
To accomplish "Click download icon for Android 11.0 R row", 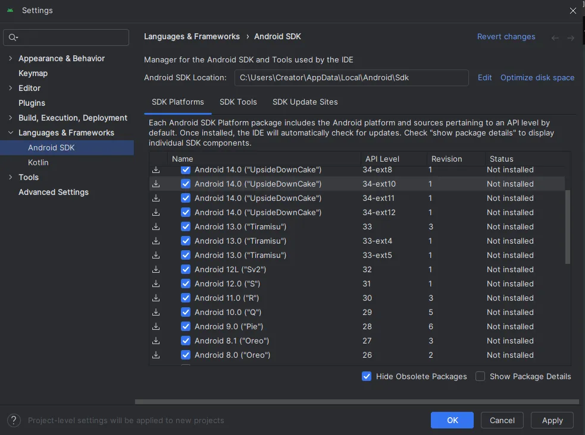I will (x=156, y=298).
